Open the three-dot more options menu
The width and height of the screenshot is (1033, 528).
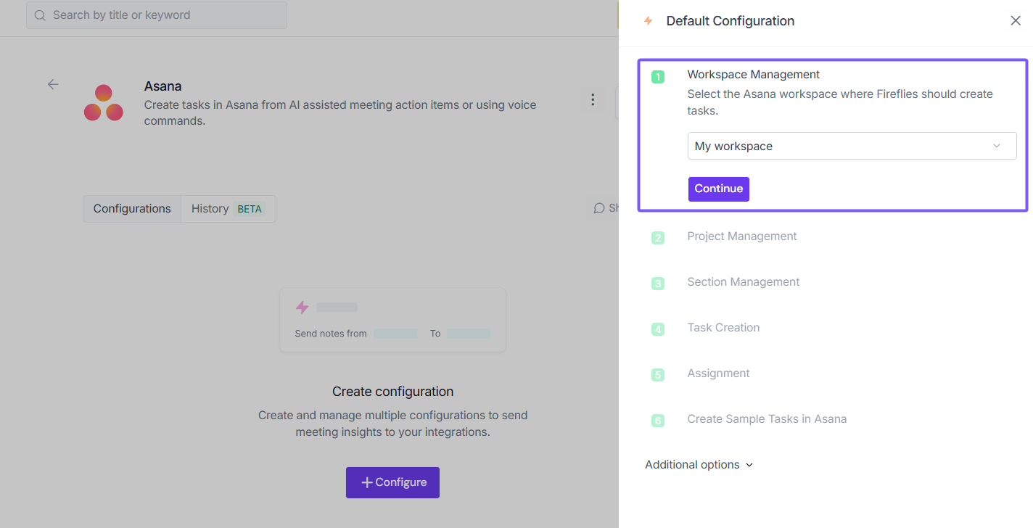pos(593,99)
